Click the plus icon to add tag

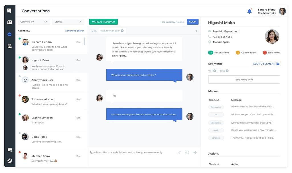[196, 31]
